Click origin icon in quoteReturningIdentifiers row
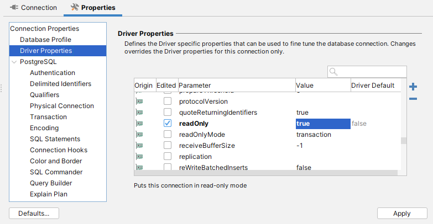 tap(139, 113)
